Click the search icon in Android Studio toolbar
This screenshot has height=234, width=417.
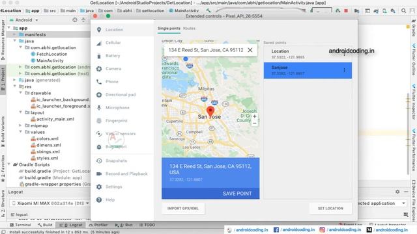pos(404,10)
